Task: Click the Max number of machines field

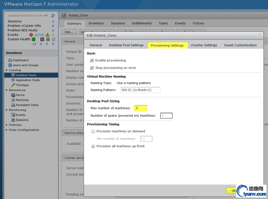Action: tap(141, 108)
